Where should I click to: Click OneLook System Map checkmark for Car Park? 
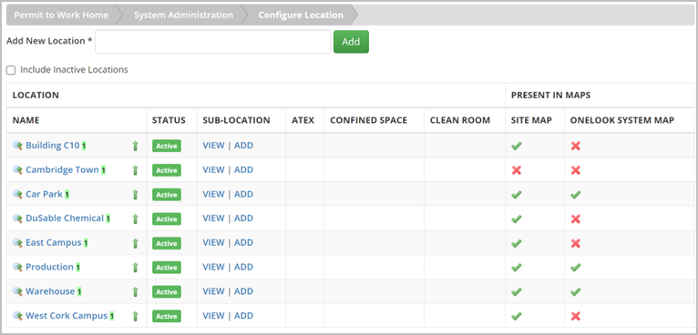tap(576, 195)
